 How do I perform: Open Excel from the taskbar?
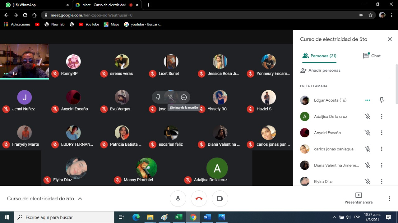pyautogui.click(x=179, y=217)
